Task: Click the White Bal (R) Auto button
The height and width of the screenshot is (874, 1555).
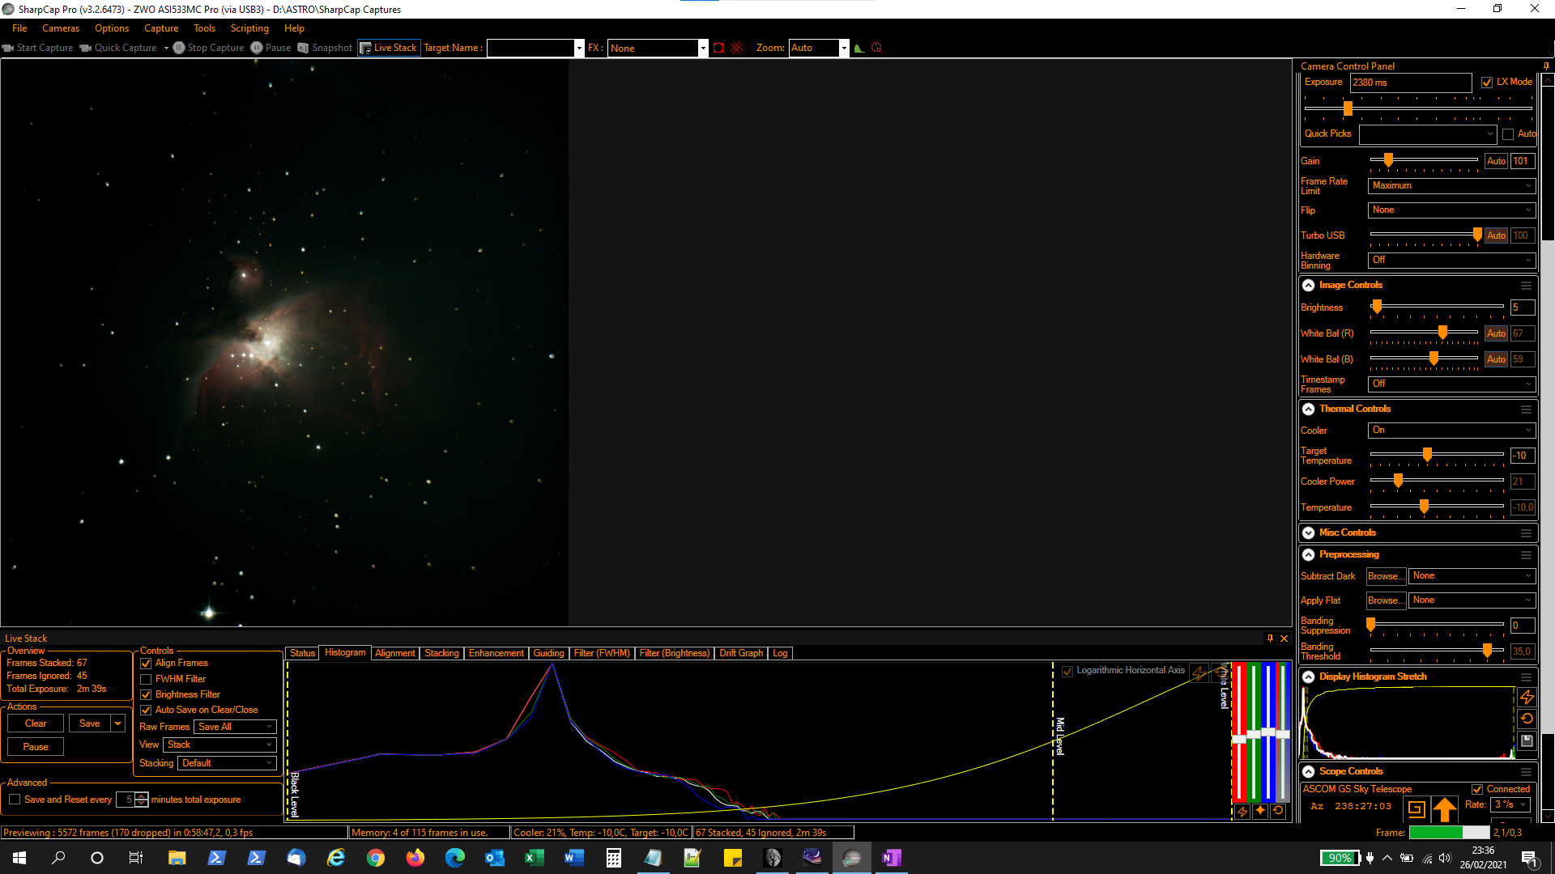Action: click(x=1496, y=333)
